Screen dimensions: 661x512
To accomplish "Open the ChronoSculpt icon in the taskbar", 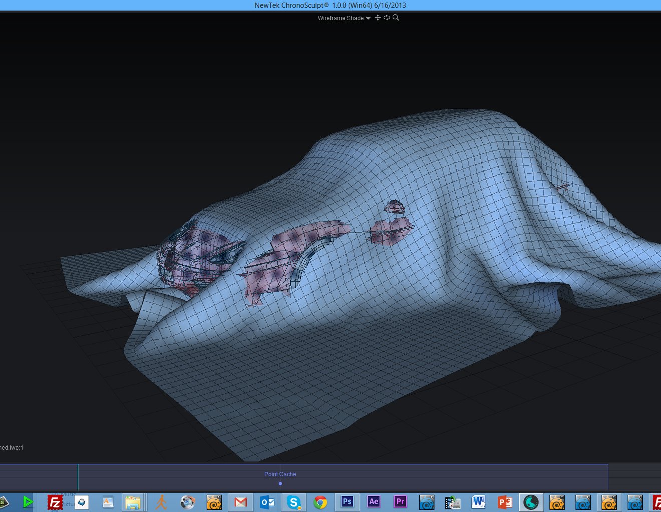I will [x=531, y=502].
